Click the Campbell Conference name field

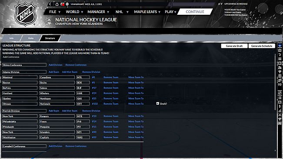24,146
